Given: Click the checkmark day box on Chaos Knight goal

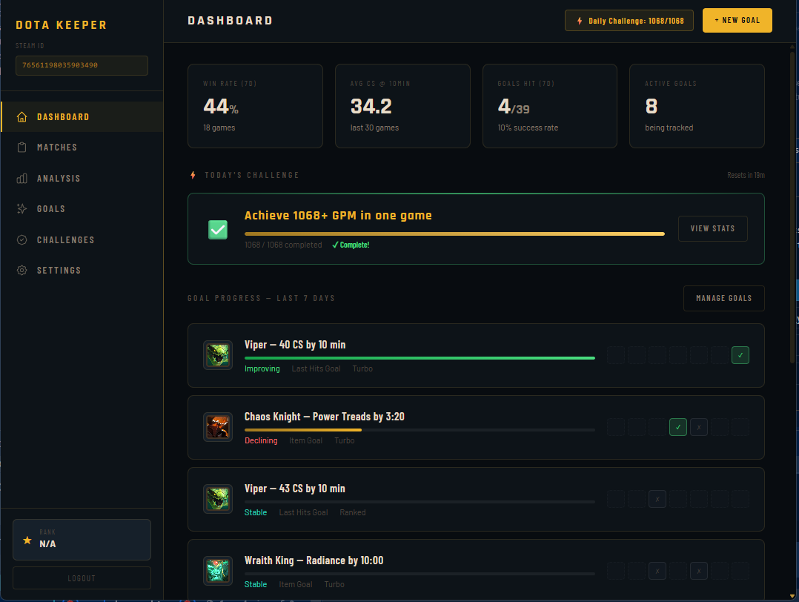Looking at the screenshot, I should pyautogui.click(x=677, y=427).
